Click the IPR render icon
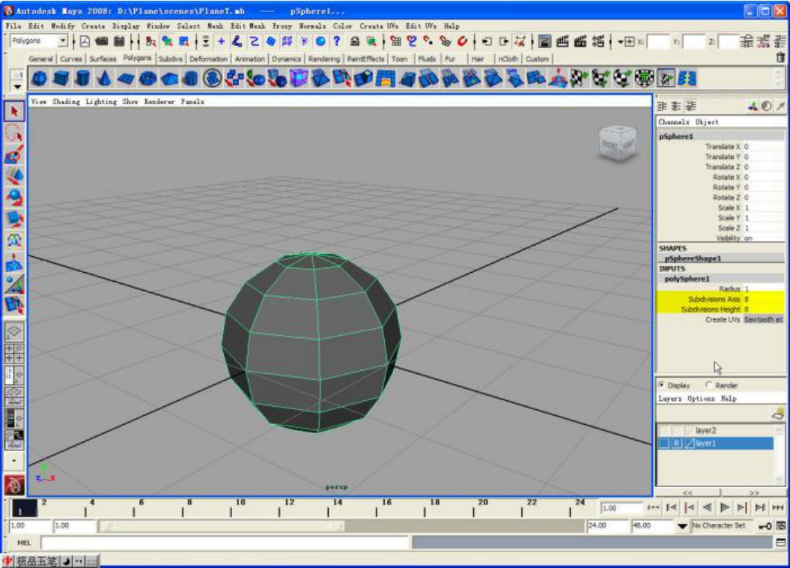Viewport: 790px width, 568px height. click(x=580, y=41)
